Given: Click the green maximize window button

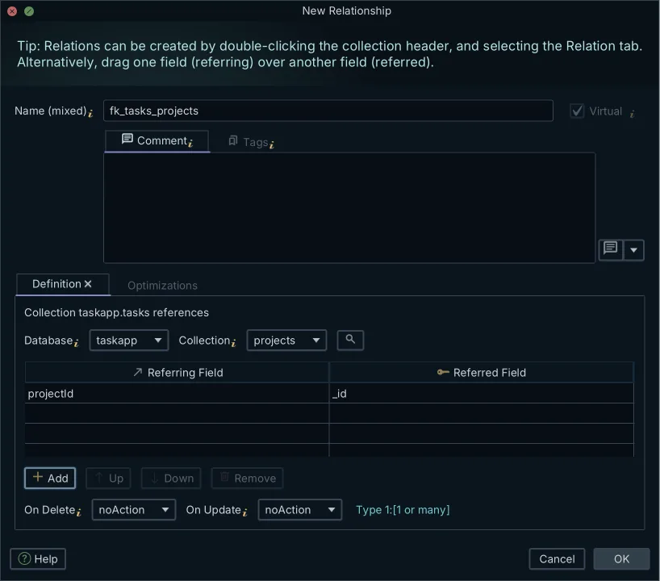Looking at the screenshot, I should coord(29,11).
